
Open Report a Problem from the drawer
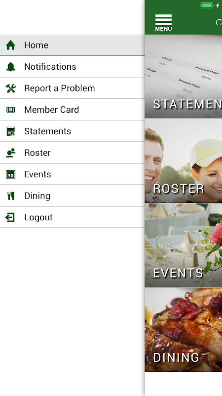(x=72, y=88)
